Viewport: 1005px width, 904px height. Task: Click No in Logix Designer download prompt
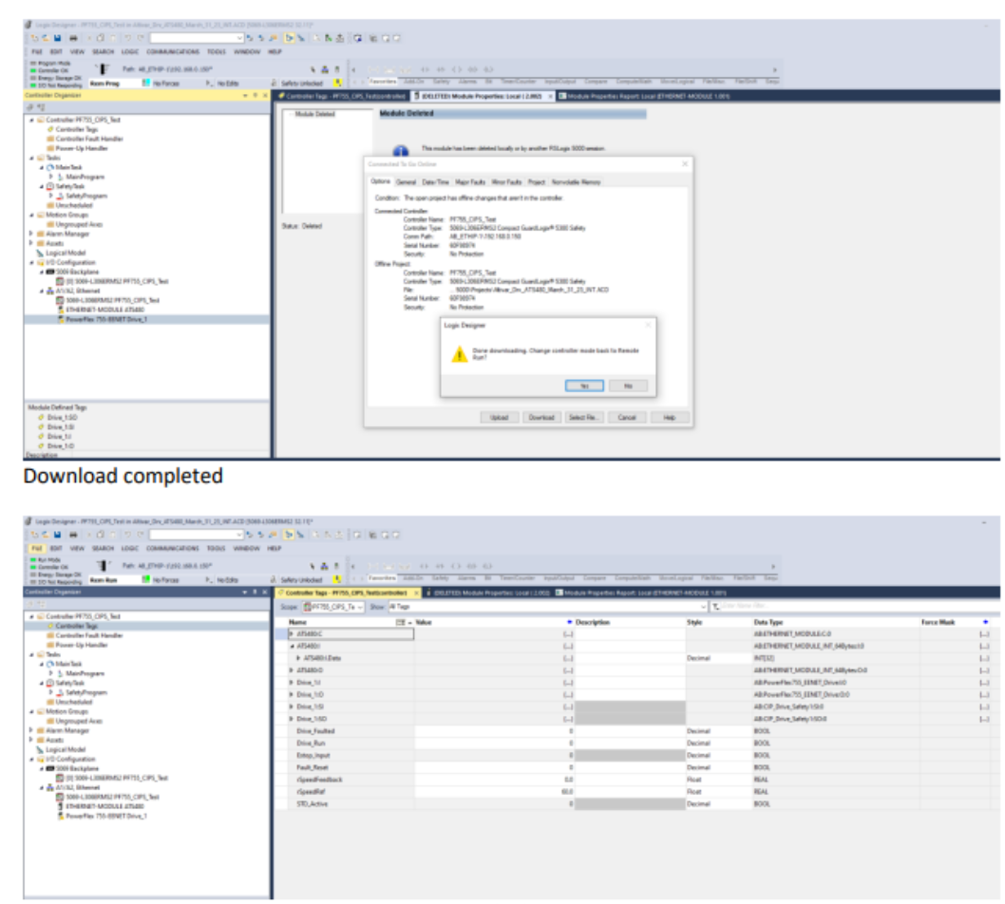pyautogui.click(x=628, y=386)
